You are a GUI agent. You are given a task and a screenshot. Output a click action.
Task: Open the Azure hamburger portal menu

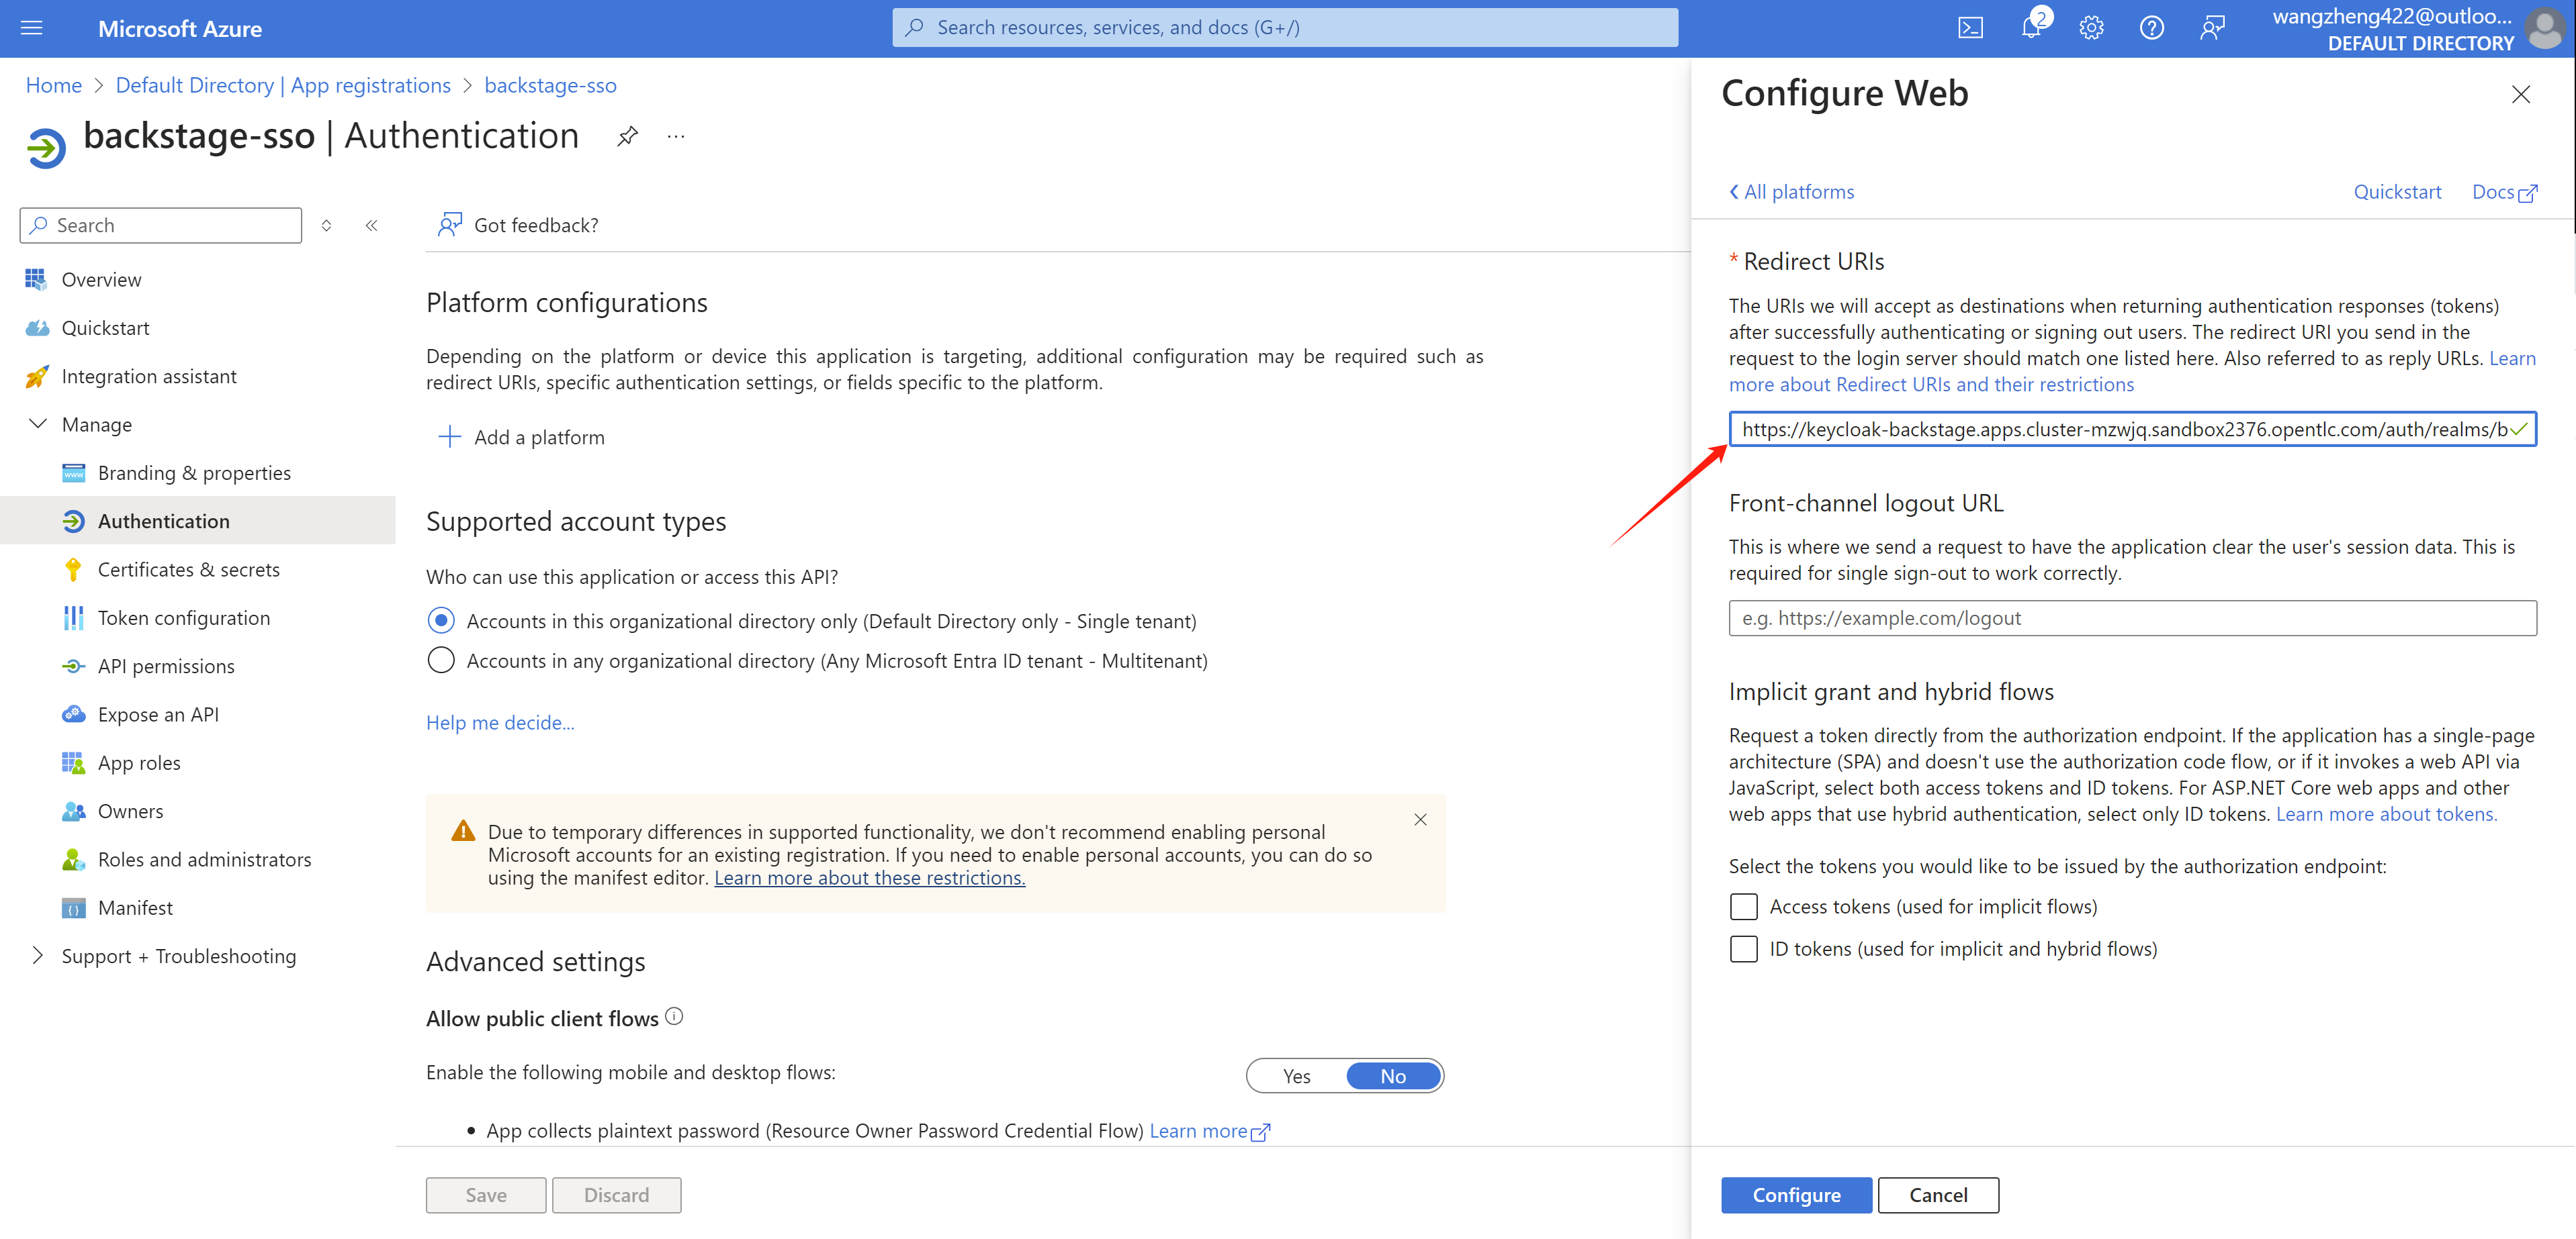32,28
